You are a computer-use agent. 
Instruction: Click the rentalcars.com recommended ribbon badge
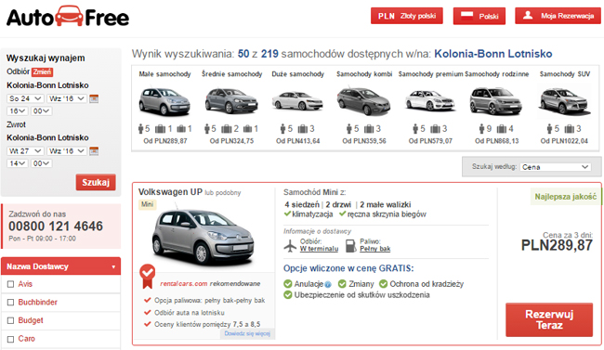click(147, 276)
